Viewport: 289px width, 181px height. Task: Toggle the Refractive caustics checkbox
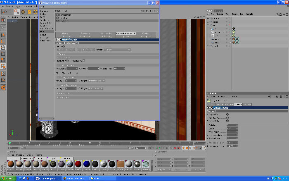pos(83,61)
